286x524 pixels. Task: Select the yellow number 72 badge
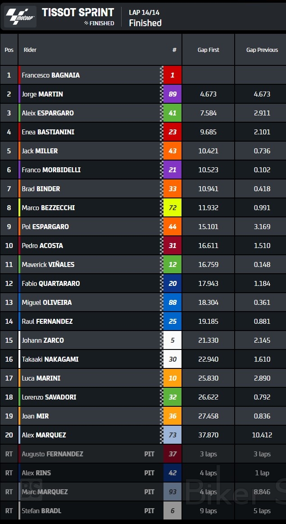(x=173, y=208)
